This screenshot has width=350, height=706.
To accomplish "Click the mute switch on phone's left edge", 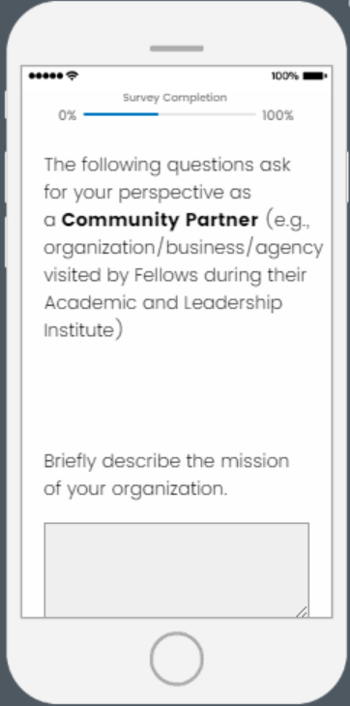I will click(7, 105).
